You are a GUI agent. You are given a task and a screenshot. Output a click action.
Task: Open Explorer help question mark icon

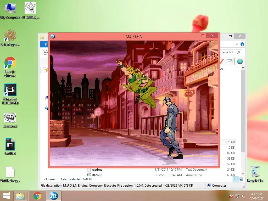(242, 44)
